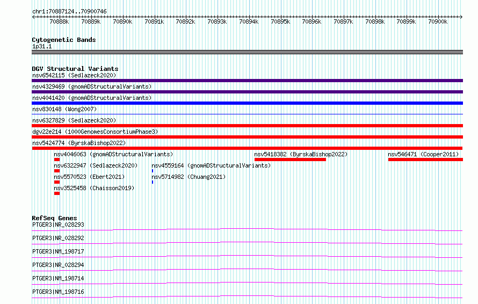Click the purple bar under nsv6542115

click(247, 81)
